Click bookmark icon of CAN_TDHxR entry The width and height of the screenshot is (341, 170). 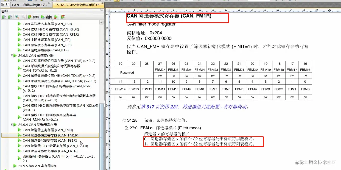tap(19, 81)
